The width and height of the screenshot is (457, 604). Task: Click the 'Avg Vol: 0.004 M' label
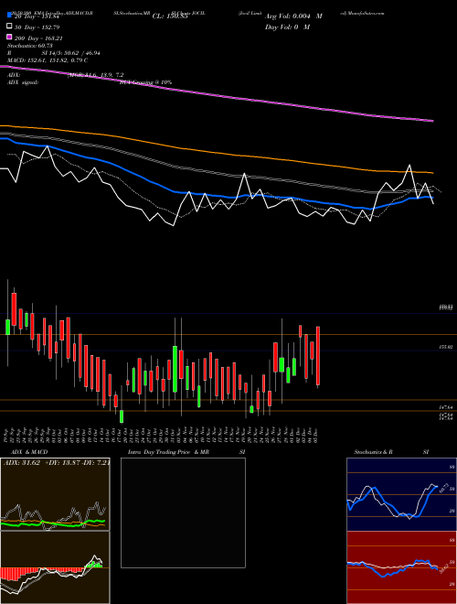[x=293, y=16]
